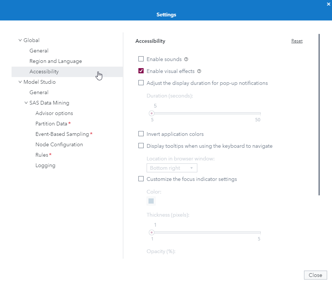Select Region and Language settings
This screenshot has height=284, width=332.
pyautogui.click(x=56, y=61)
